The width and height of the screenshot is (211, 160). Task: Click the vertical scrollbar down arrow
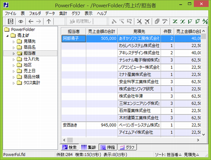pyautogui.click(x=203, y=135)
